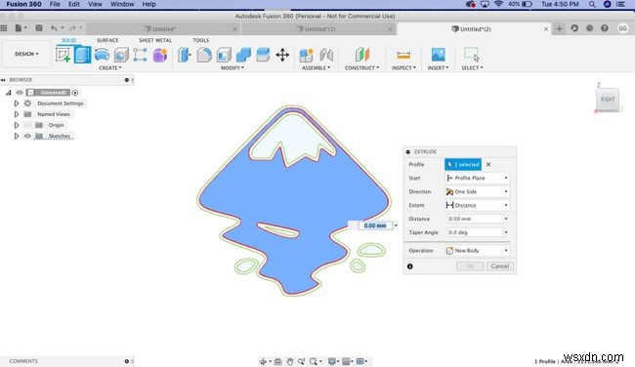The height and width of the screenshot is (367, 635).
Task: Open Display Settings in navigation bar
Action: pyautogui.click(x=332, y=361)
